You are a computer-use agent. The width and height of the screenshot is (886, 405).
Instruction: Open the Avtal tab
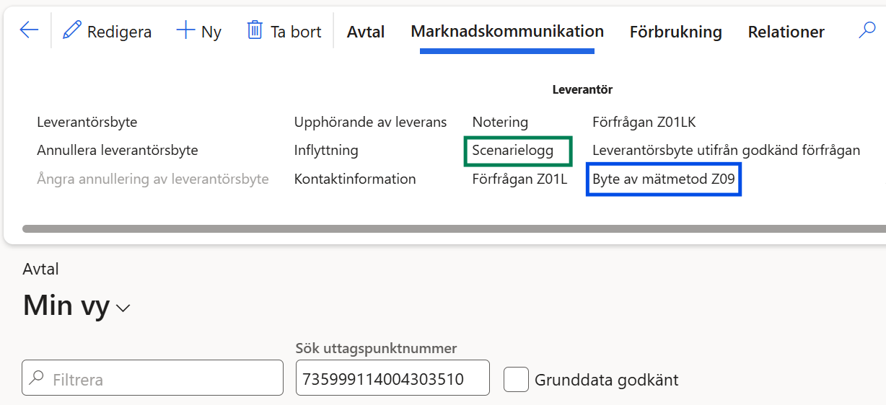(x=366, y=32)
